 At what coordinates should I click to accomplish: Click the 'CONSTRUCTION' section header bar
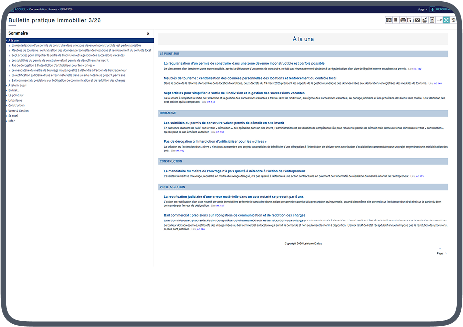303,161
